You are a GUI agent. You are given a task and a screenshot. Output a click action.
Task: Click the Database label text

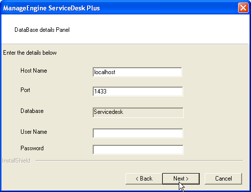click(x=32, y=111)
